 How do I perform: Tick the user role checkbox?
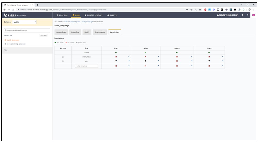point(63,61)
